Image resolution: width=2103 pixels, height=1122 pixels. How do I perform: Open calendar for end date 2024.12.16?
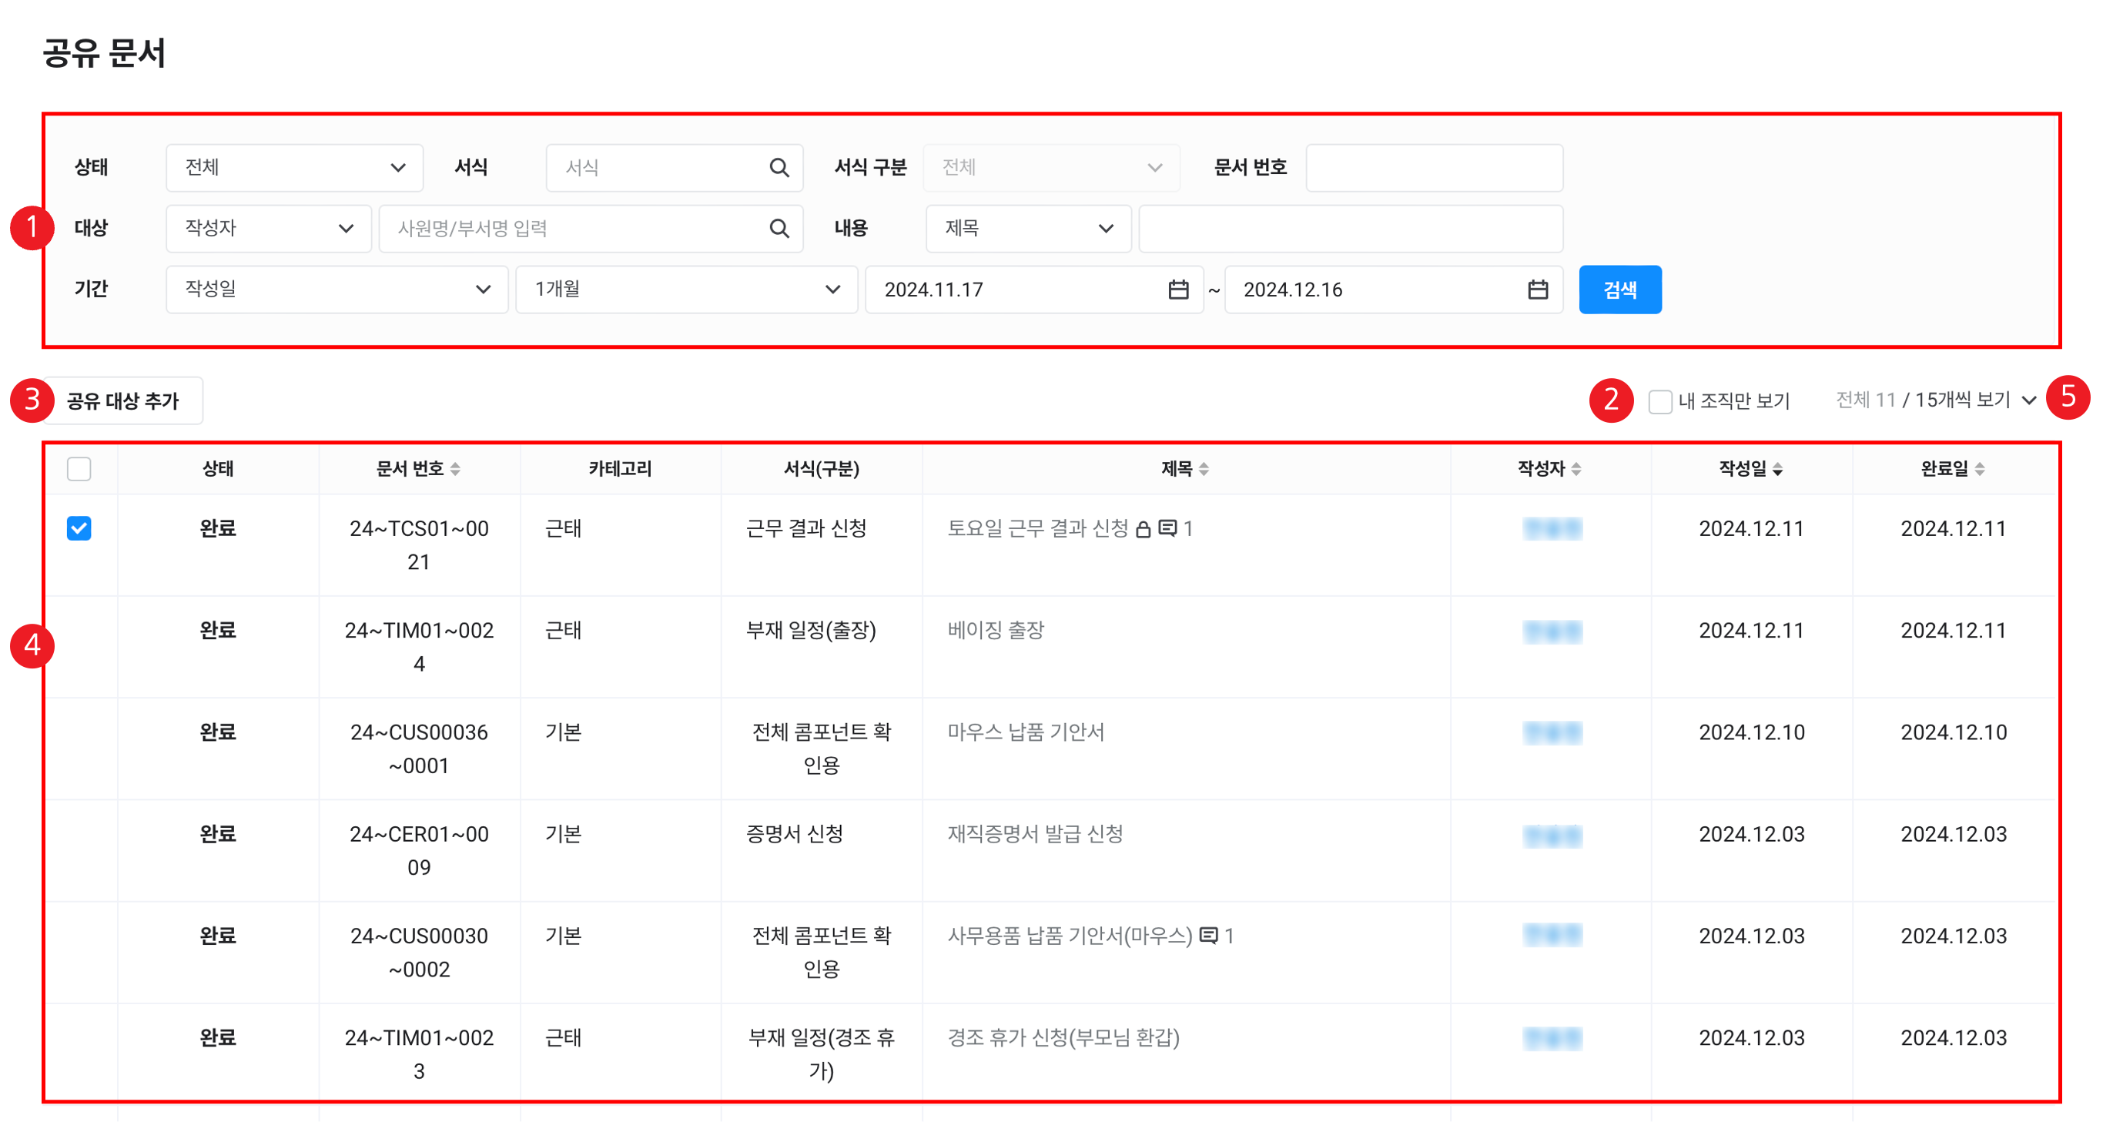pyautogui.click(x=1537, y=290)
